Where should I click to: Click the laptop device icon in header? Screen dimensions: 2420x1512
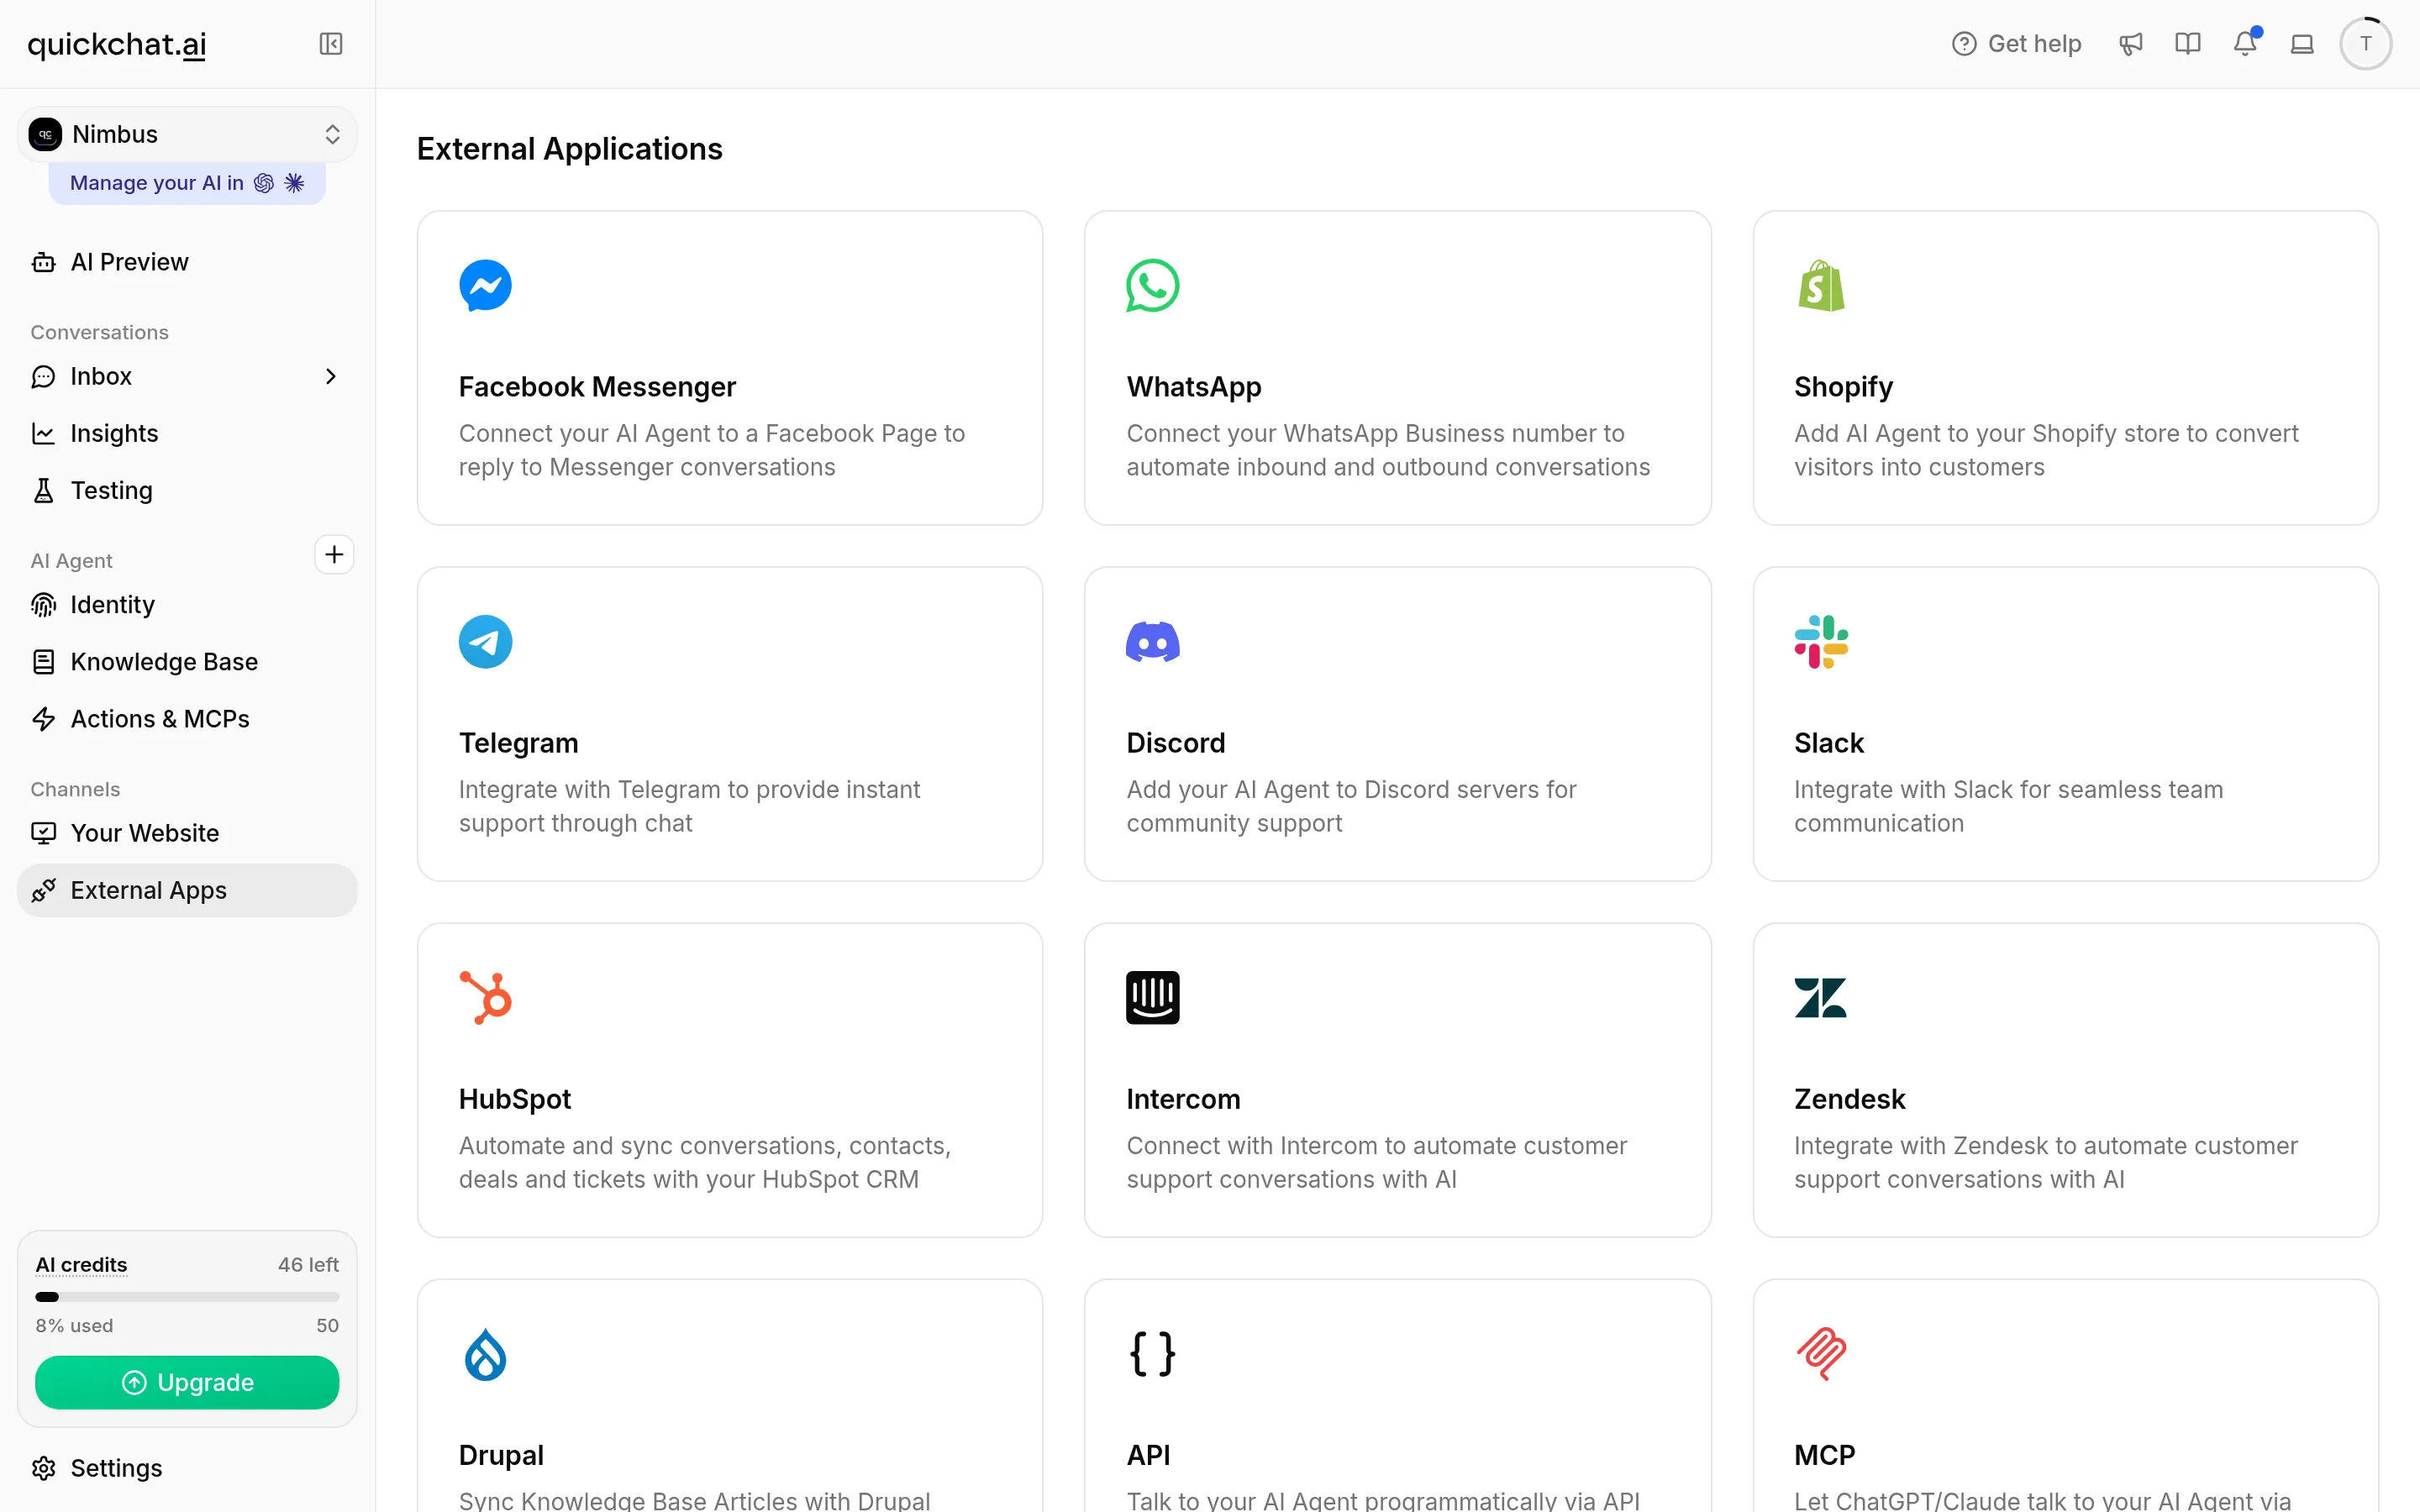coord(2302,44)
